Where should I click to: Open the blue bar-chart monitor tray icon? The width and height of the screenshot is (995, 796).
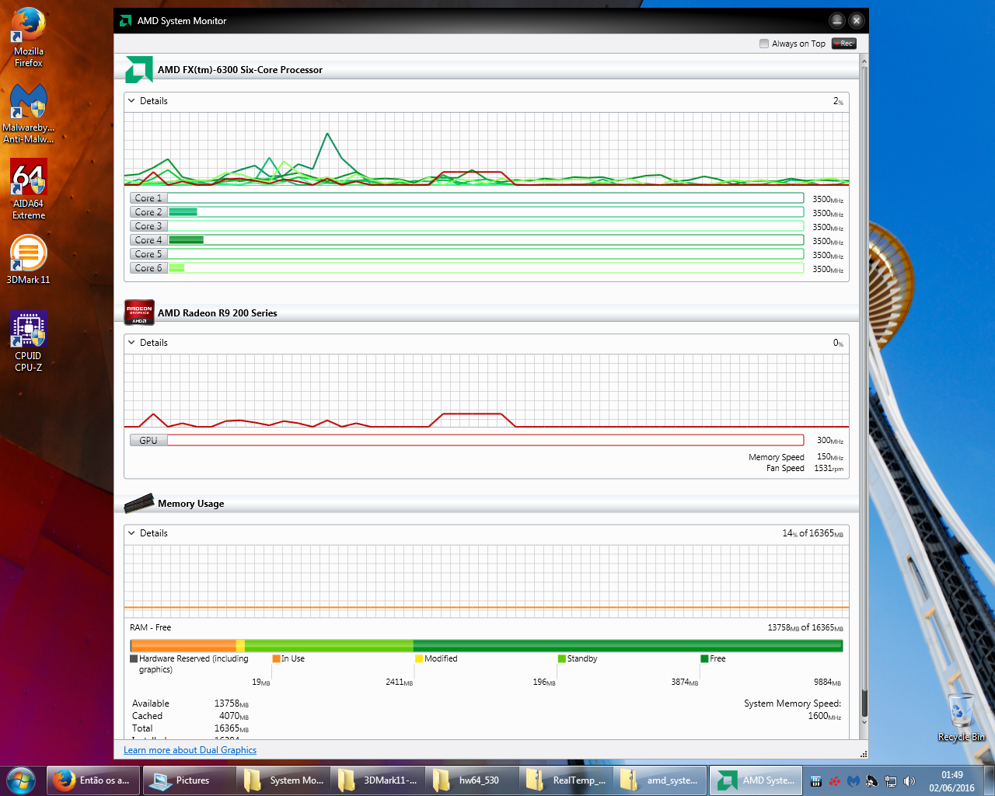click(816, 781)
